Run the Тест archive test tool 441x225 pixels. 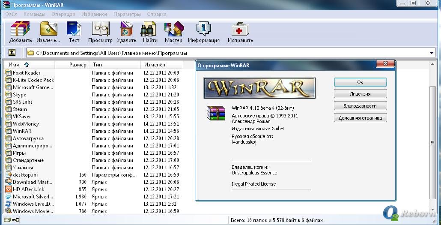tap(74, 29)
